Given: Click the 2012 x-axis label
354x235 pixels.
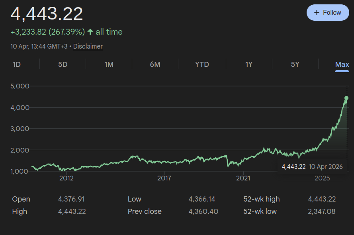Looking at the screenshot, I should pyautogui.click(x=66, y=178).
